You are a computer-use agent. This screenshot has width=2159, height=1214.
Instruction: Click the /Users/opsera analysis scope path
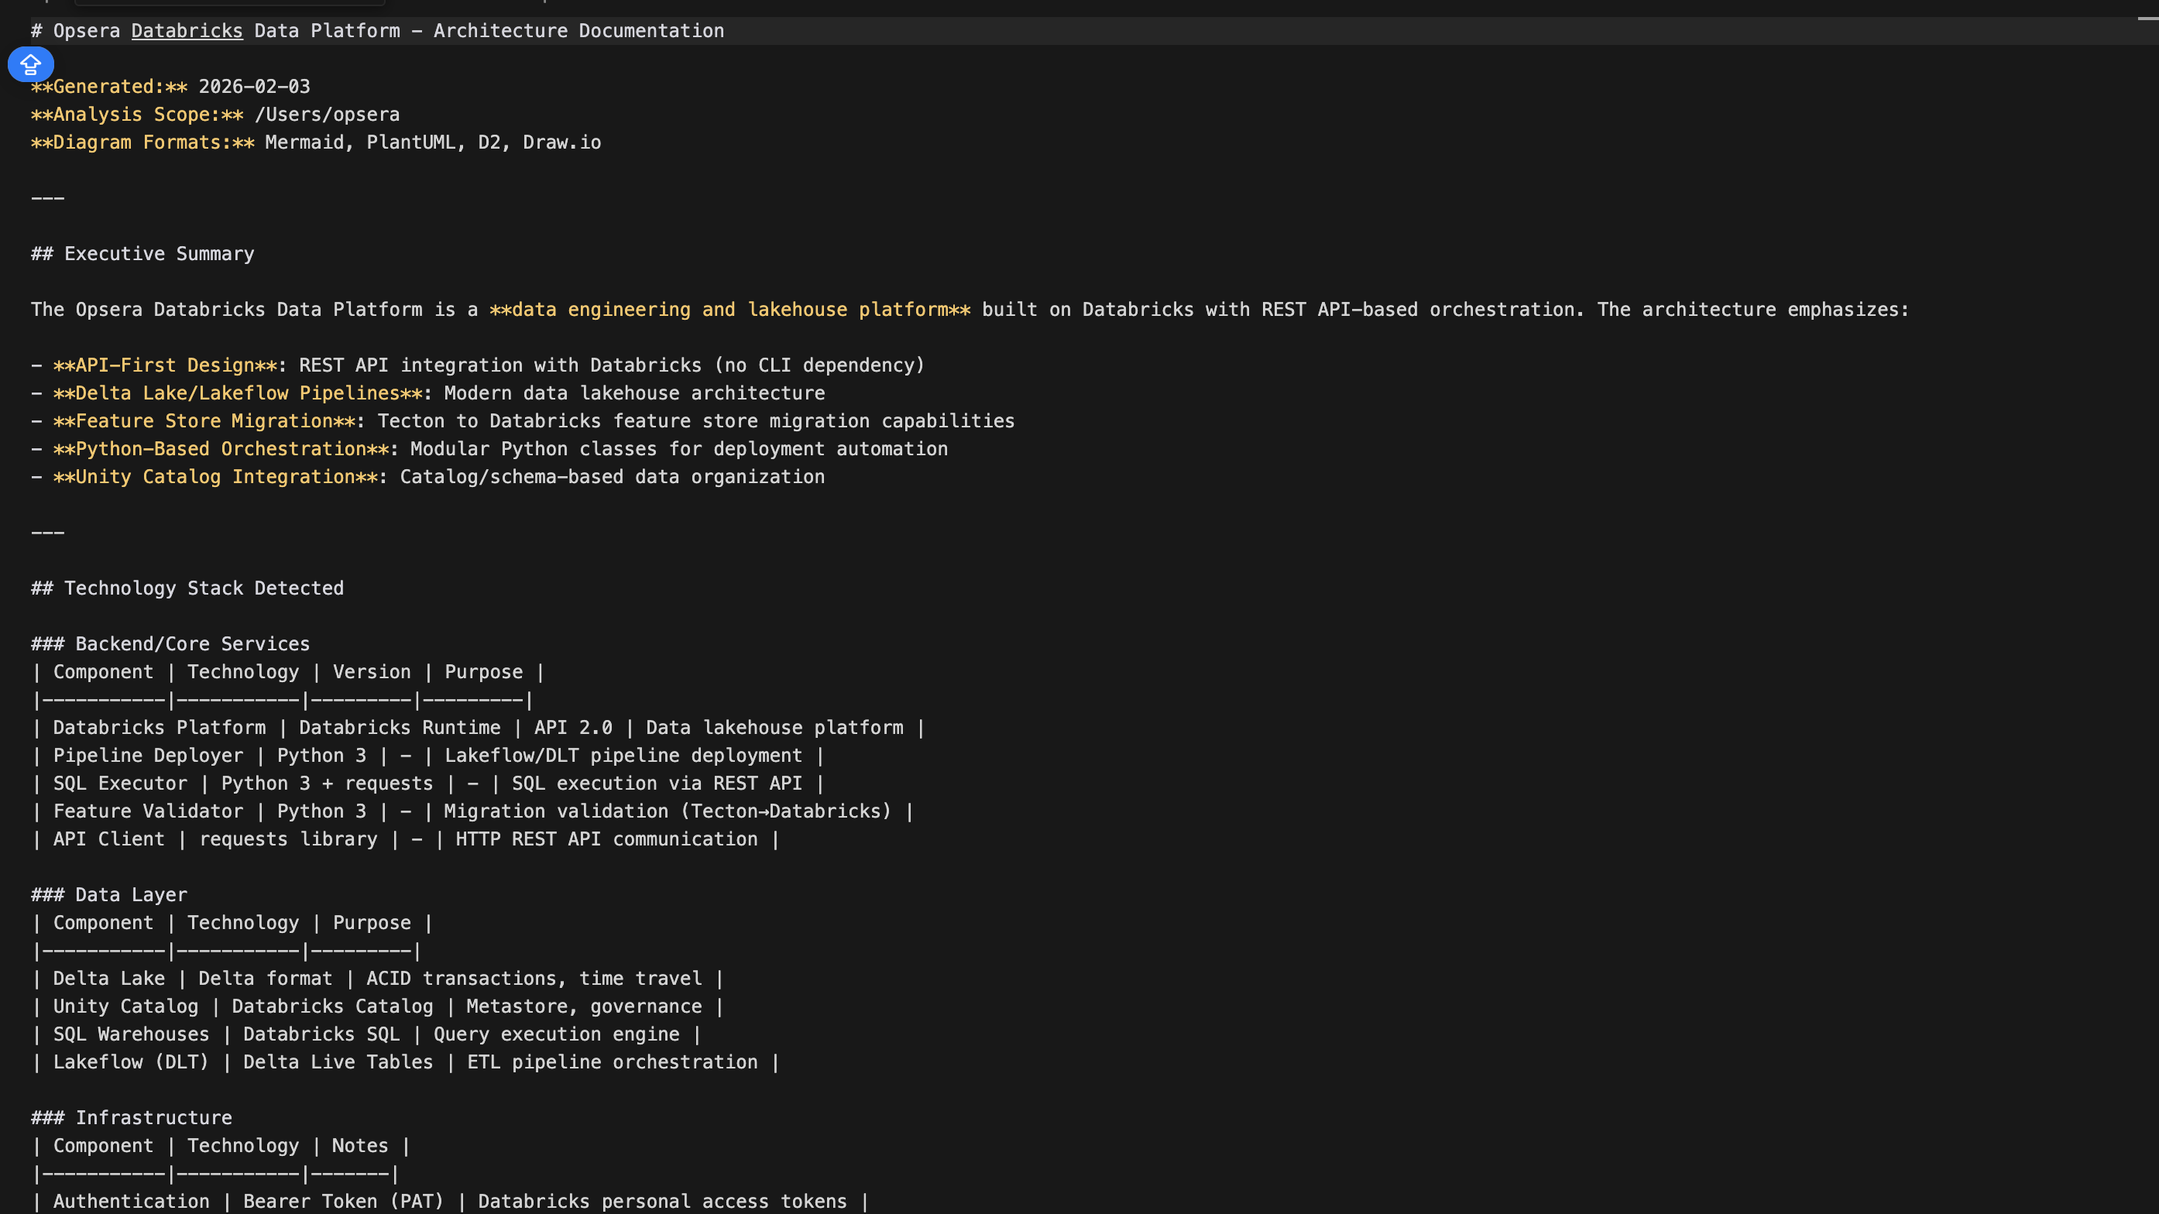(327, 115)
